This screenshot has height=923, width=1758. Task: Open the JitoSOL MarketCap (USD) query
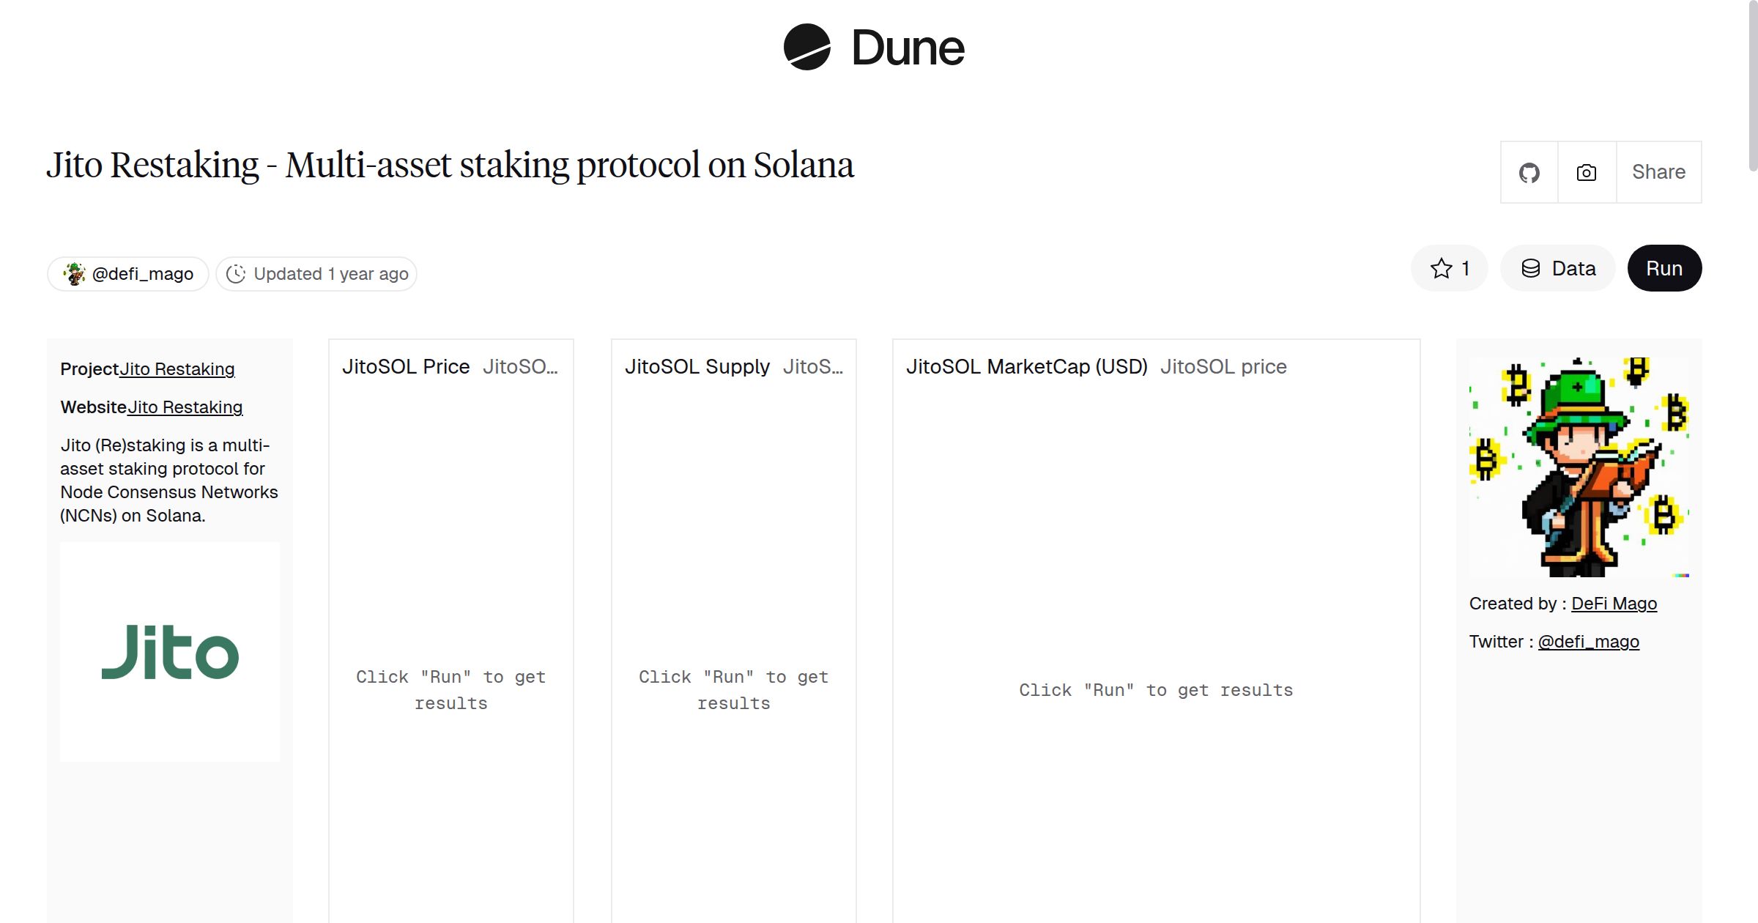pos(1027,366)
